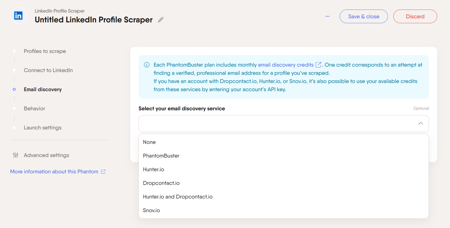The width and height of the screenshot is (450, 228).
Task: Click the pencil icon to rename the Phantom
Action: (160, 19)
